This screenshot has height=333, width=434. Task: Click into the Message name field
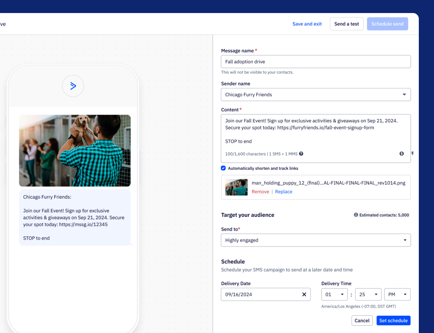click(x=316, y=62)
